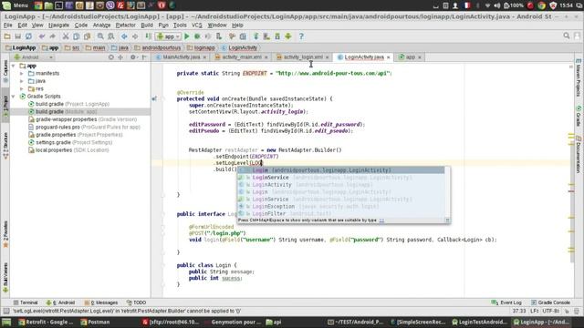
Task: Open the TODO tool window
Action: click(x=136, y=302)
